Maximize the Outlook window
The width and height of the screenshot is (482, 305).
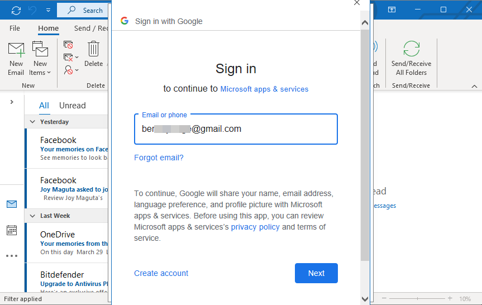[443, 9]
